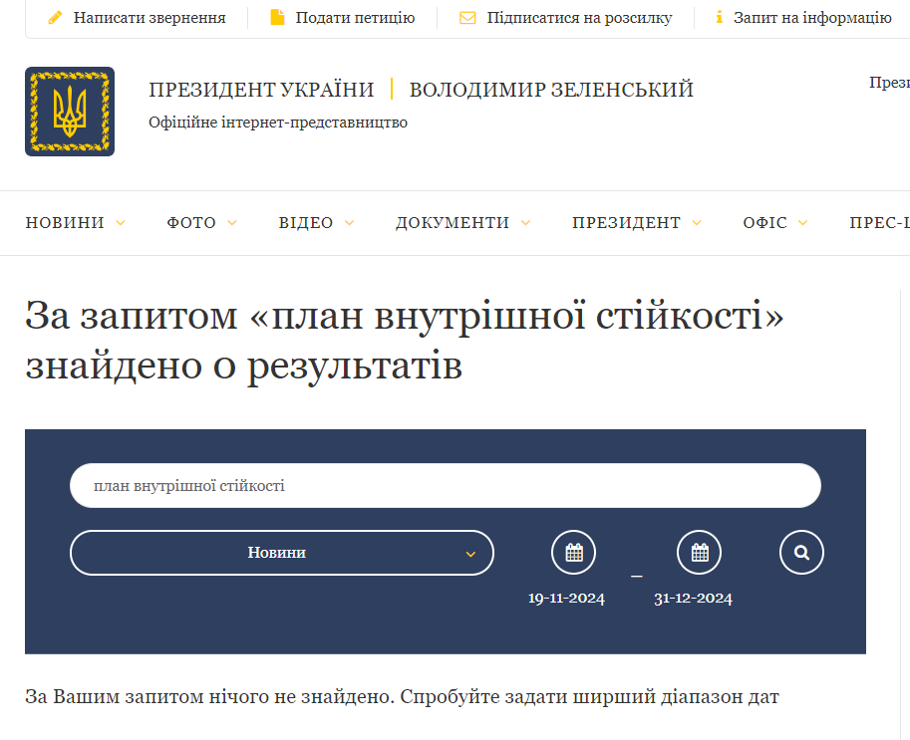Click the start date label 19-11-2024

566,599
